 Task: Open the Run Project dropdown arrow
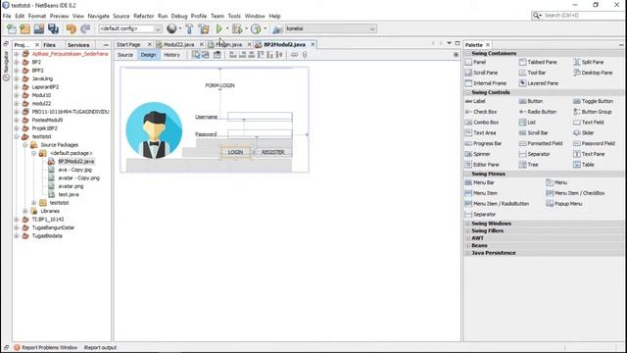click(x=227, y=28)
